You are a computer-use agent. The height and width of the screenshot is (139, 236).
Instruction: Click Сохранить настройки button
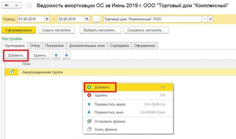point(146,30)
